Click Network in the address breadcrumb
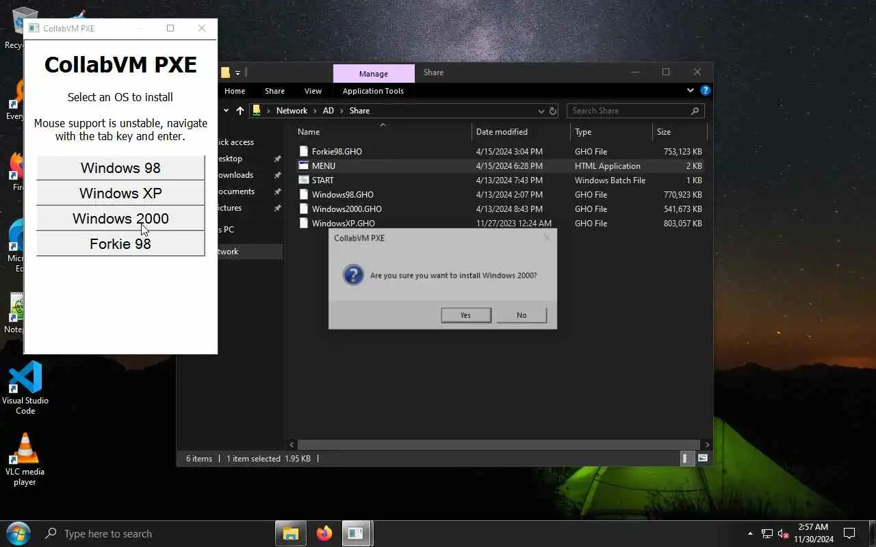Image resolution: width=876 pixels, height=547 pixels. (x=292, y=111)
